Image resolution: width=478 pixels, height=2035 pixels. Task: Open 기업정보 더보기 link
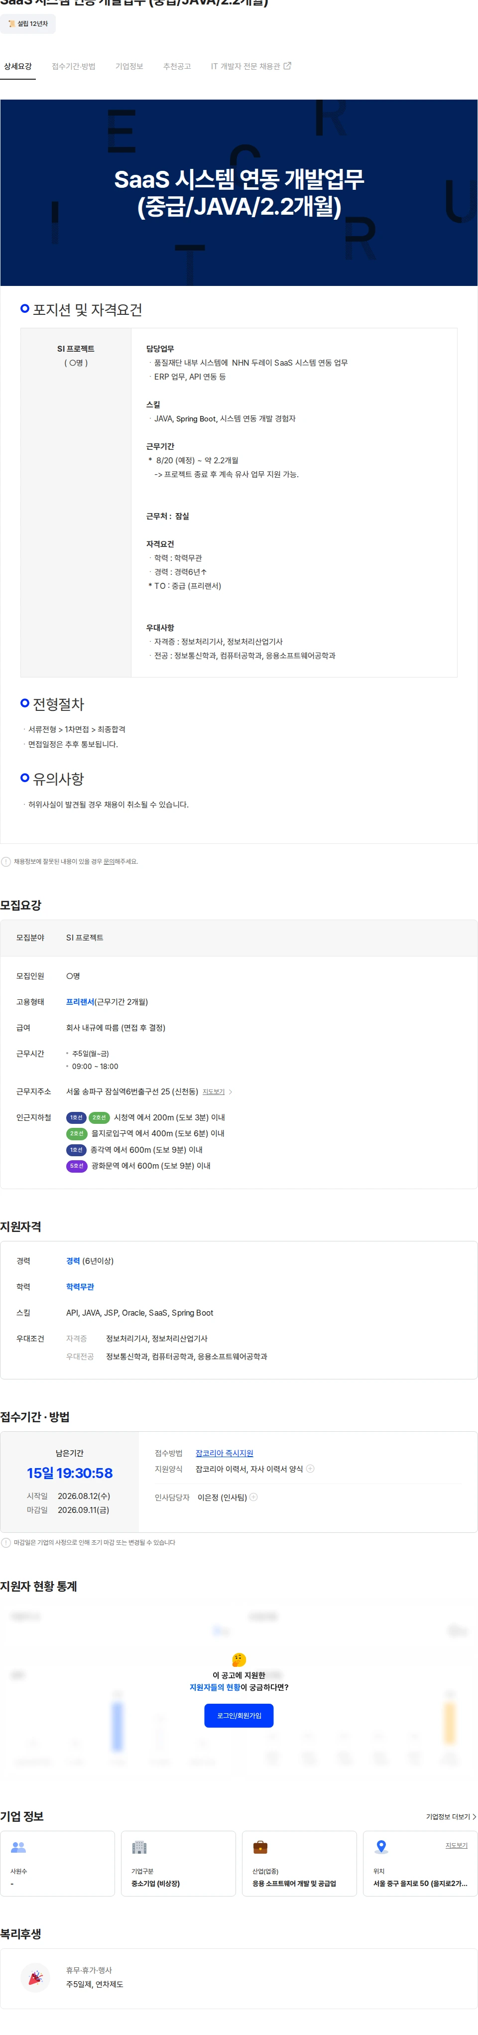(x=451, y=1817)
